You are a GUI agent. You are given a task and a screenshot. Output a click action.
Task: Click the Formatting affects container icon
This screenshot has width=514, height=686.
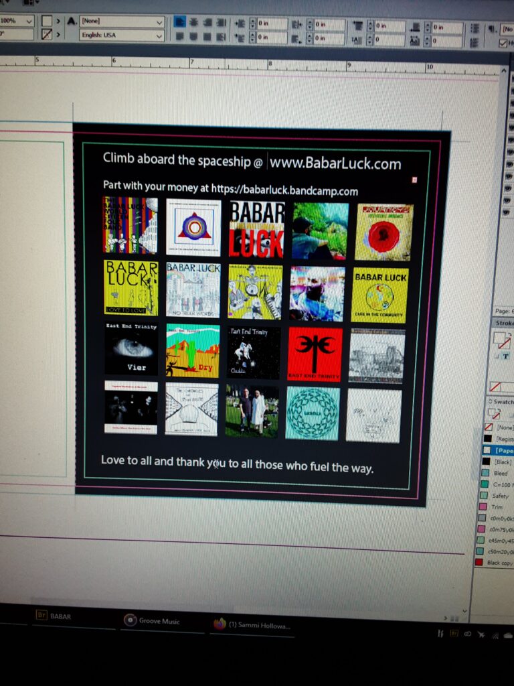(x=497, y=356)
